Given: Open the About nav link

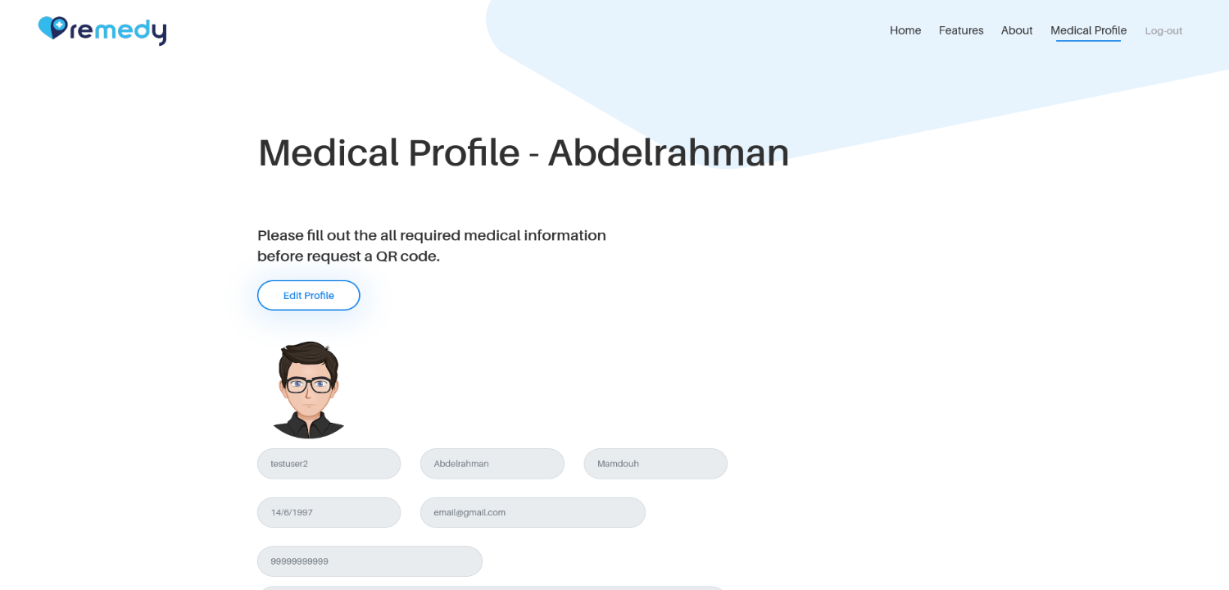Looking at the screenshot, I should [x=1017, y=30].
